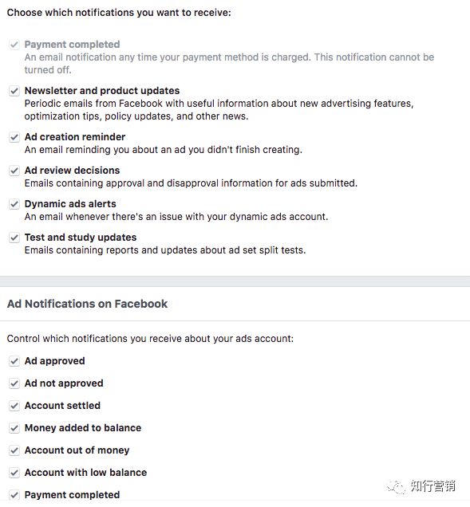Click the Test and study updates label
Viewport: 470px width, 507px height.
(x=81, y=238)
